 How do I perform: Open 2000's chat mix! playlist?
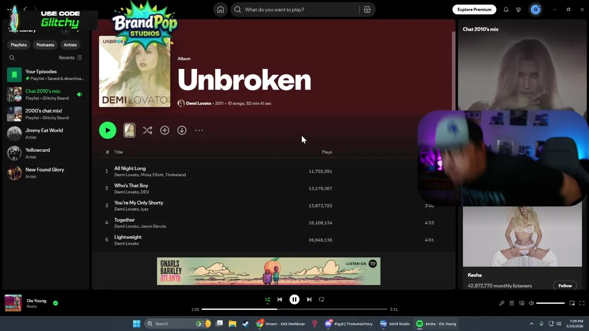(x=46, y=114)
